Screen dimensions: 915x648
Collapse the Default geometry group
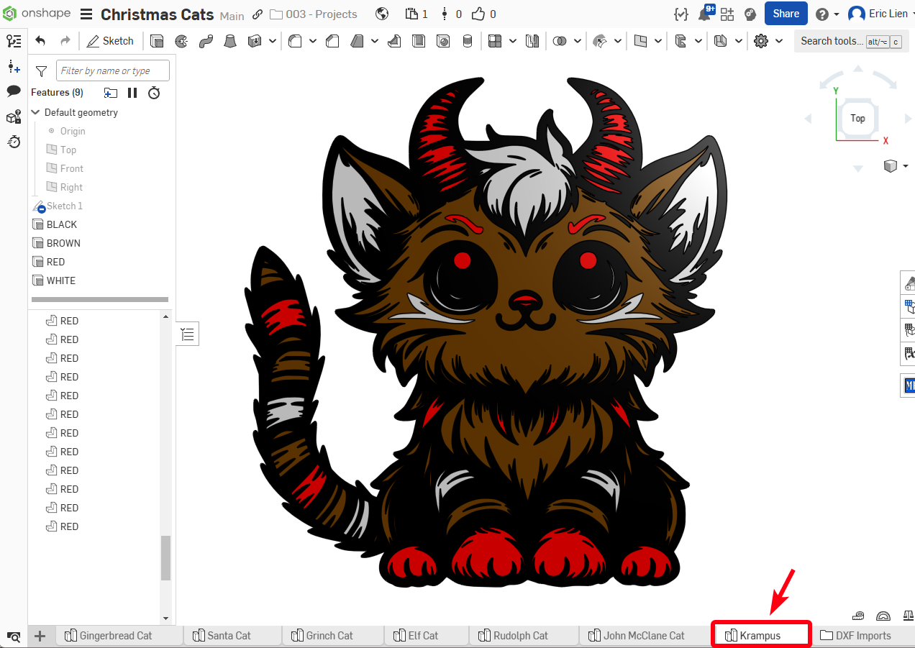point(35,112)
